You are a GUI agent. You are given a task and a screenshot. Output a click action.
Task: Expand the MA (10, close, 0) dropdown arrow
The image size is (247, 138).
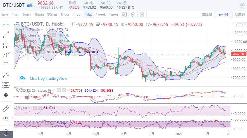[44, 35]
